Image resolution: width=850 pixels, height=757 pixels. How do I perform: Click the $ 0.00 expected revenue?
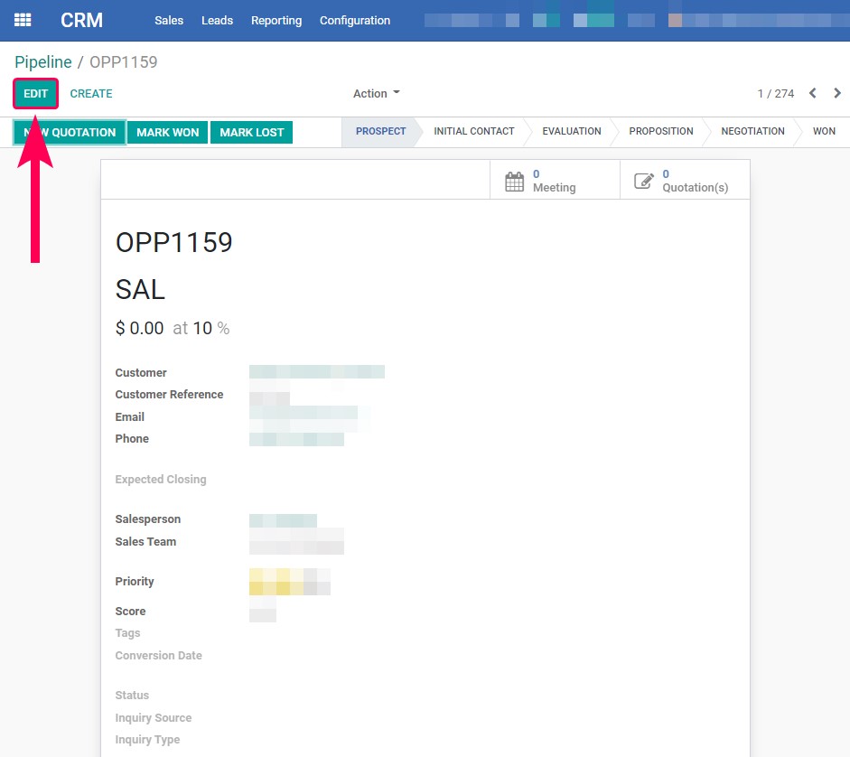click(x=139, y=328)
